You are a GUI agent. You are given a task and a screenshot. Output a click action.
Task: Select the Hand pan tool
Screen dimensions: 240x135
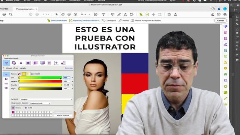tap(63, 14)
